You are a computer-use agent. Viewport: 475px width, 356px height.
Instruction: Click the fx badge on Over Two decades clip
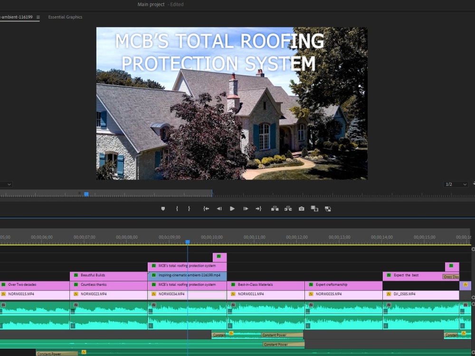point(3,284)
